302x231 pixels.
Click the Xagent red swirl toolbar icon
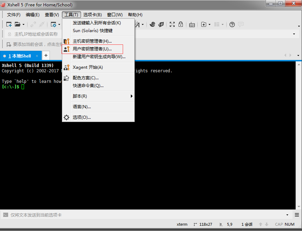[x=161, y=24]
